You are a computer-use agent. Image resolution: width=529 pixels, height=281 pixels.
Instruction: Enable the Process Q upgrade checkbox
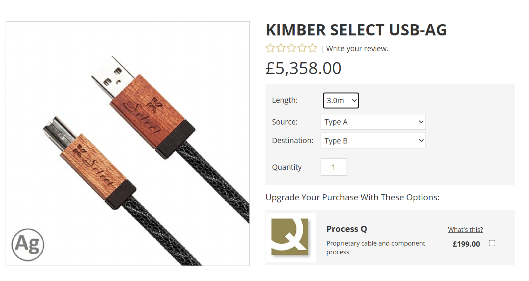pyautogui.click(x=492, y=243)
